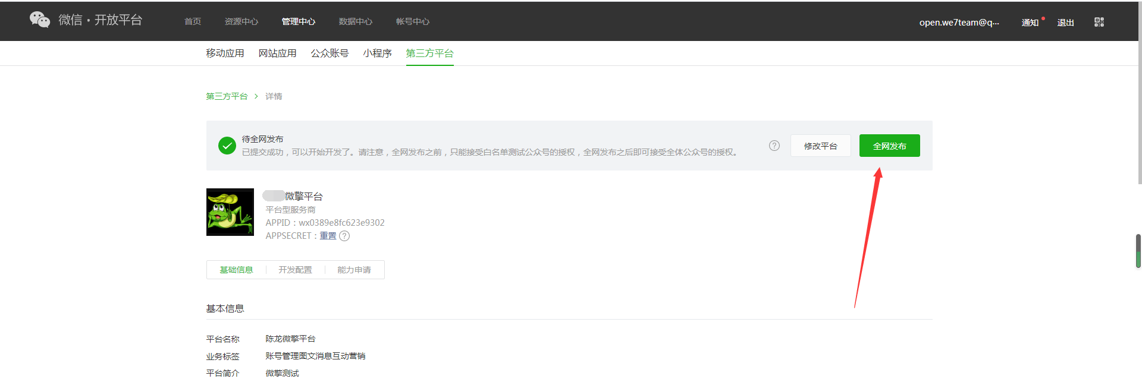The height and width of the screenshot is (385, 1142).
Task: Click the 重置 APPSECRET link
Action: (x=328, y=236)
